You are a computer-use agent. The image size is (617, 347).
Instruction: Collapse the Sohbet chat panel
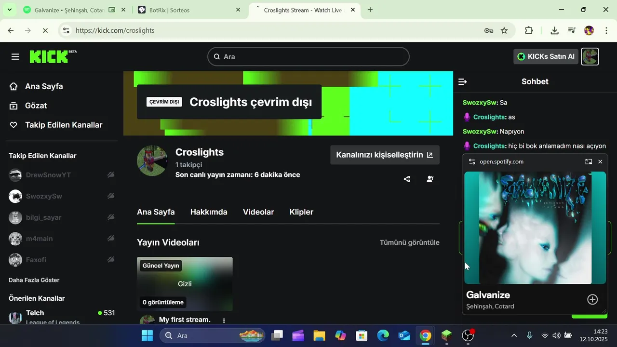(x=462, y=82)
